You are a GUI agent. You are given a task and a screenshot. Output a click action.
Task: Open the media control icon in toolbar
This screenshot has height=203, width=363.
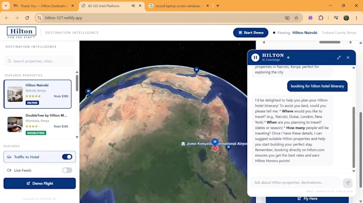(x=336, y=18)
